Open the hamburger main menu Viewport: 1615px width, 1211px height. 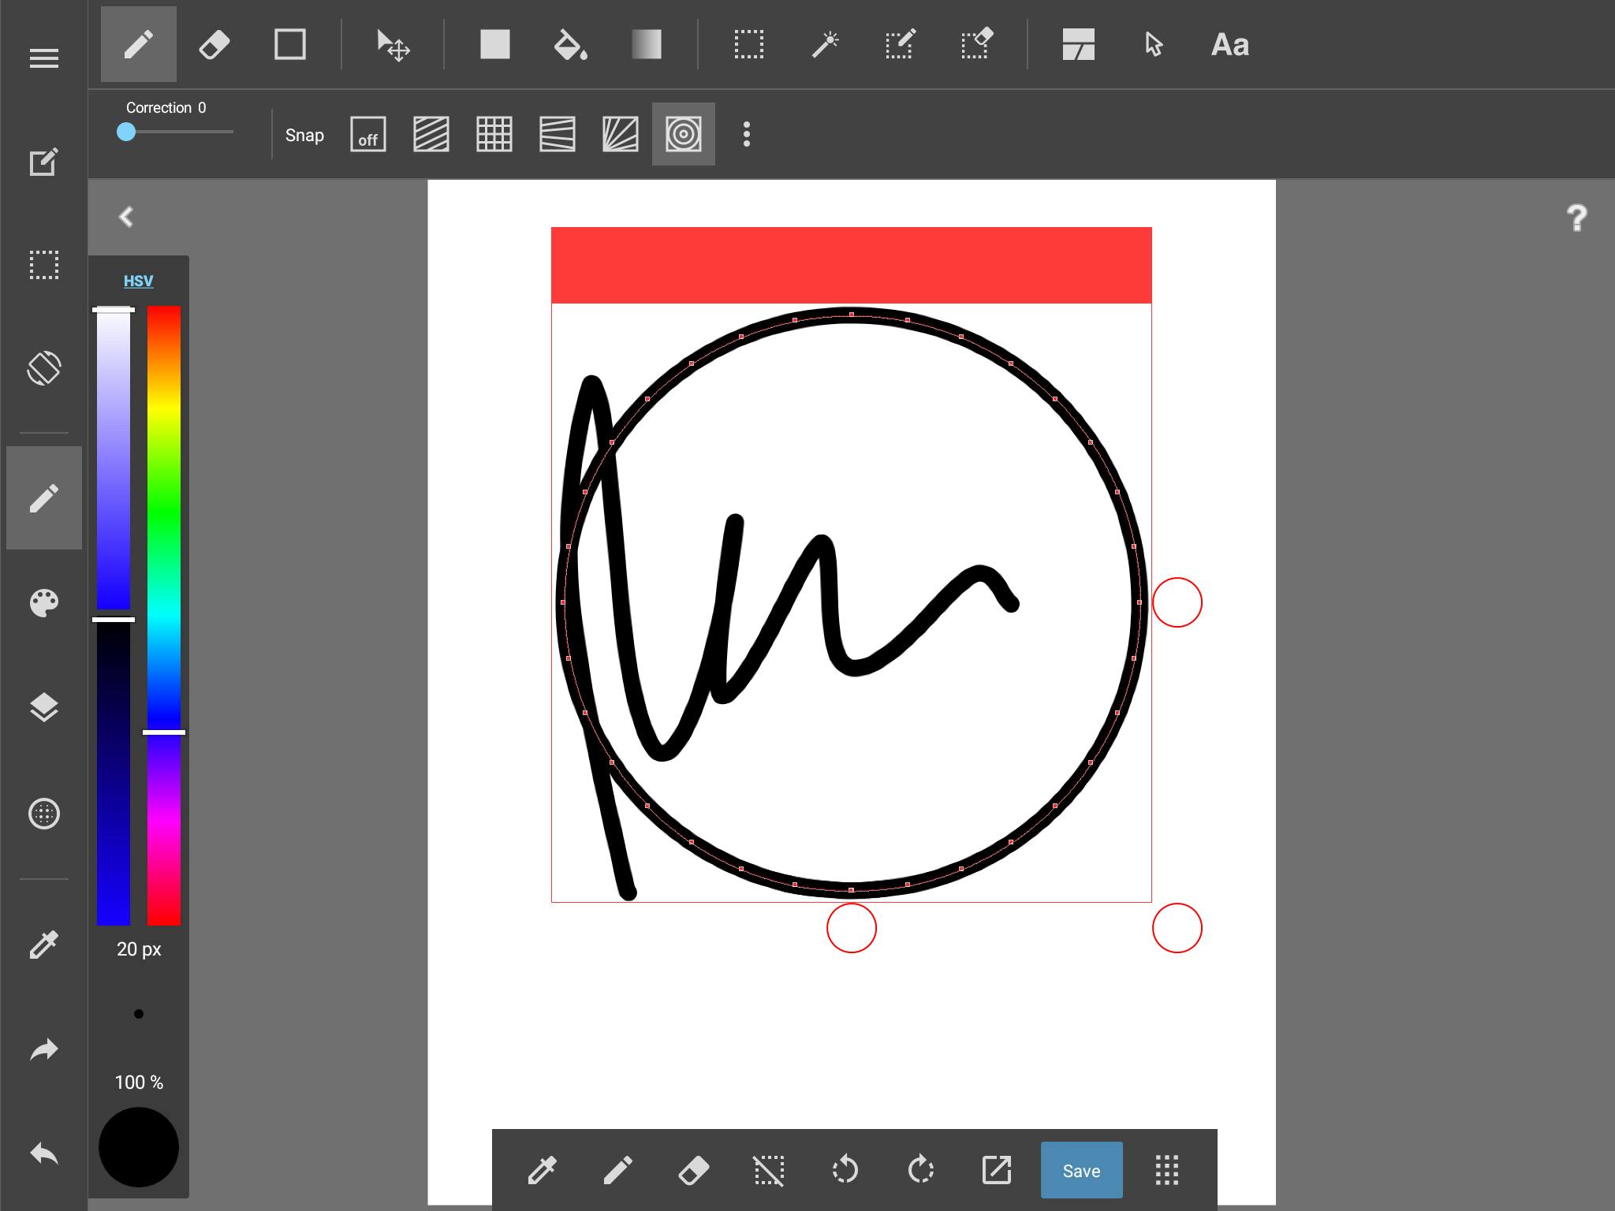pos(44,58)
